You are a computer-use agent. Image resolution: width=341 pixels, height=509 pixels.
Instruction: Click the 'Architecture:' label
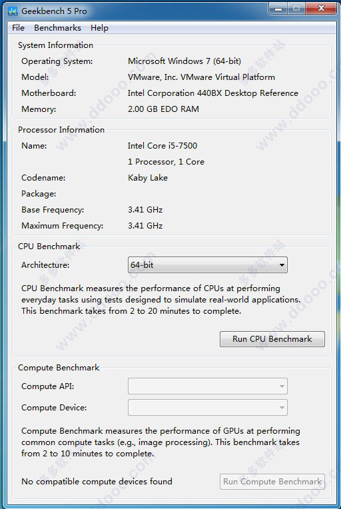[x=45, y=265]
